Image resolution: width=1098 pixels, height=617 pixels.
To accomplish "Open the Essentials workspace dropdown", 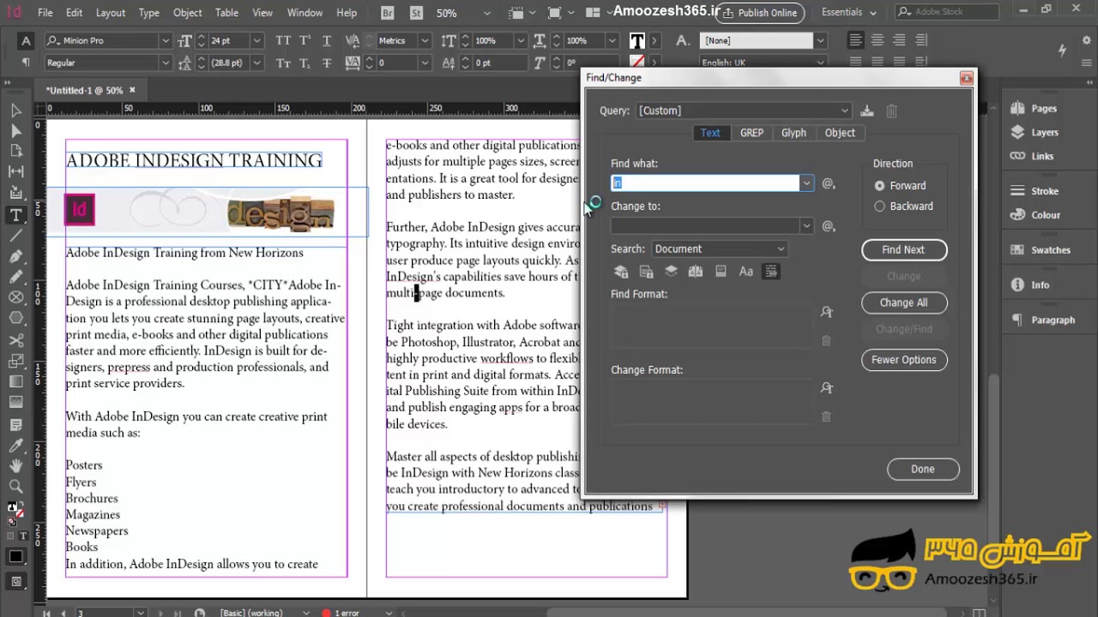I will point(850,13).
